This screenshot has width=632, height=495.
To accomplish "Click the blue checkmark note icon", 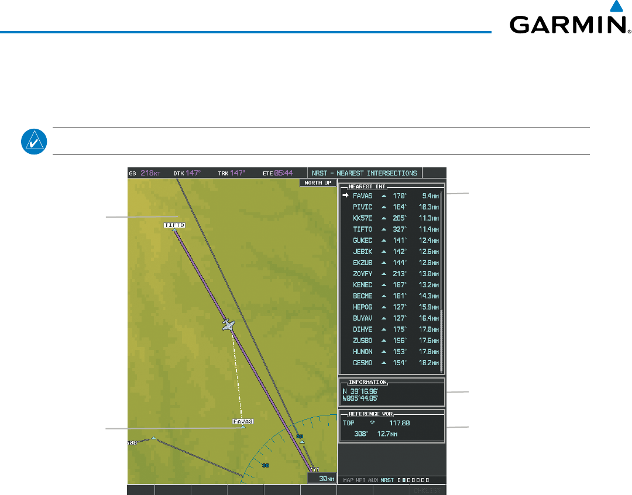I will (34, 142).
